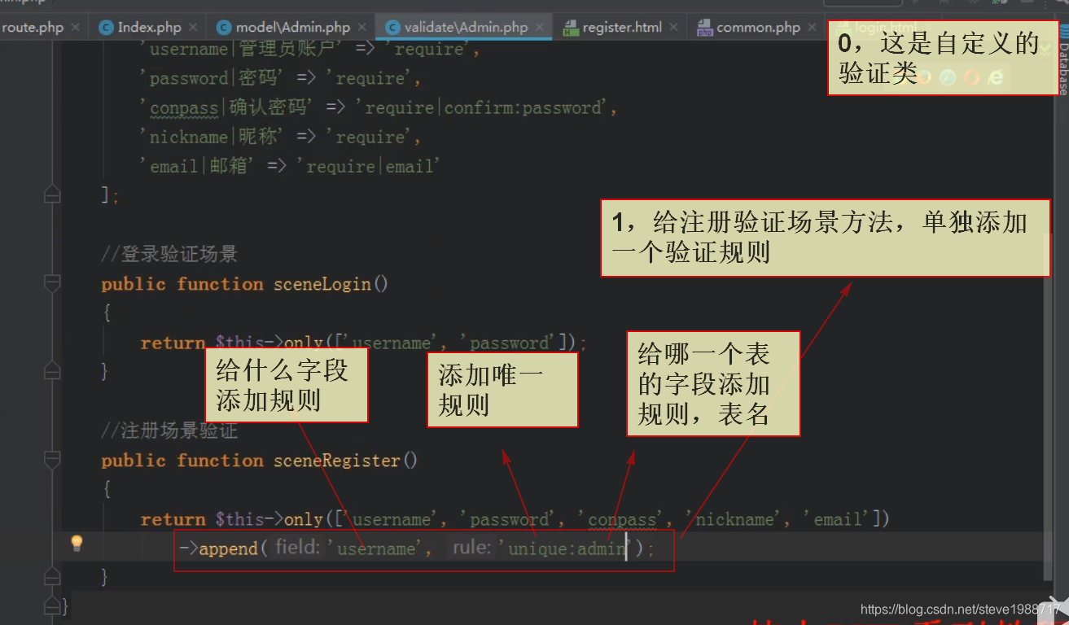Click the 'conpass|确认密码' rule key
Image resolution: width=1069 pixels, height=625 pixels.
click(x=226, y=107)
